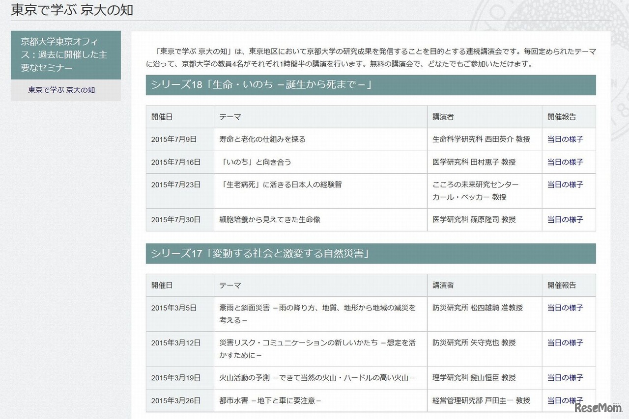Screen dimensions: 629x419
Task: Open 当日の様子 link for 2015年7月23日
Action: 565,184
